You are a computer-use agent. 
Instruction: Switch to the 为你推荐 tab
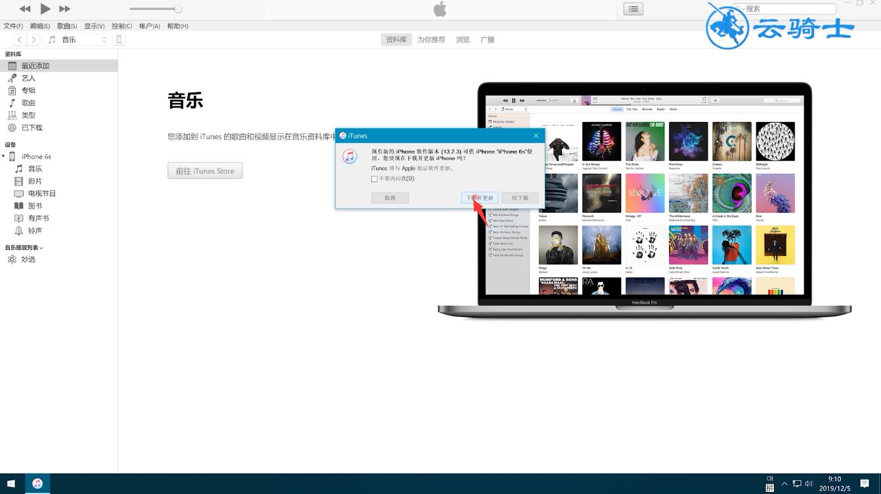coord(431,40)
